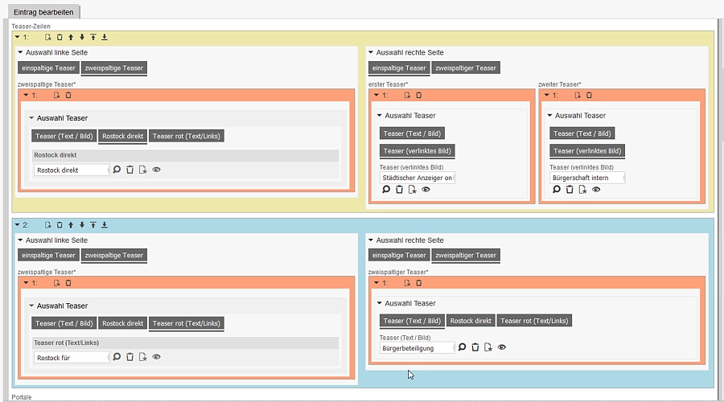The image size is (724, 402).
Task: Click the Bürgerbeteiligung input field
Action: tap(417, 348)
